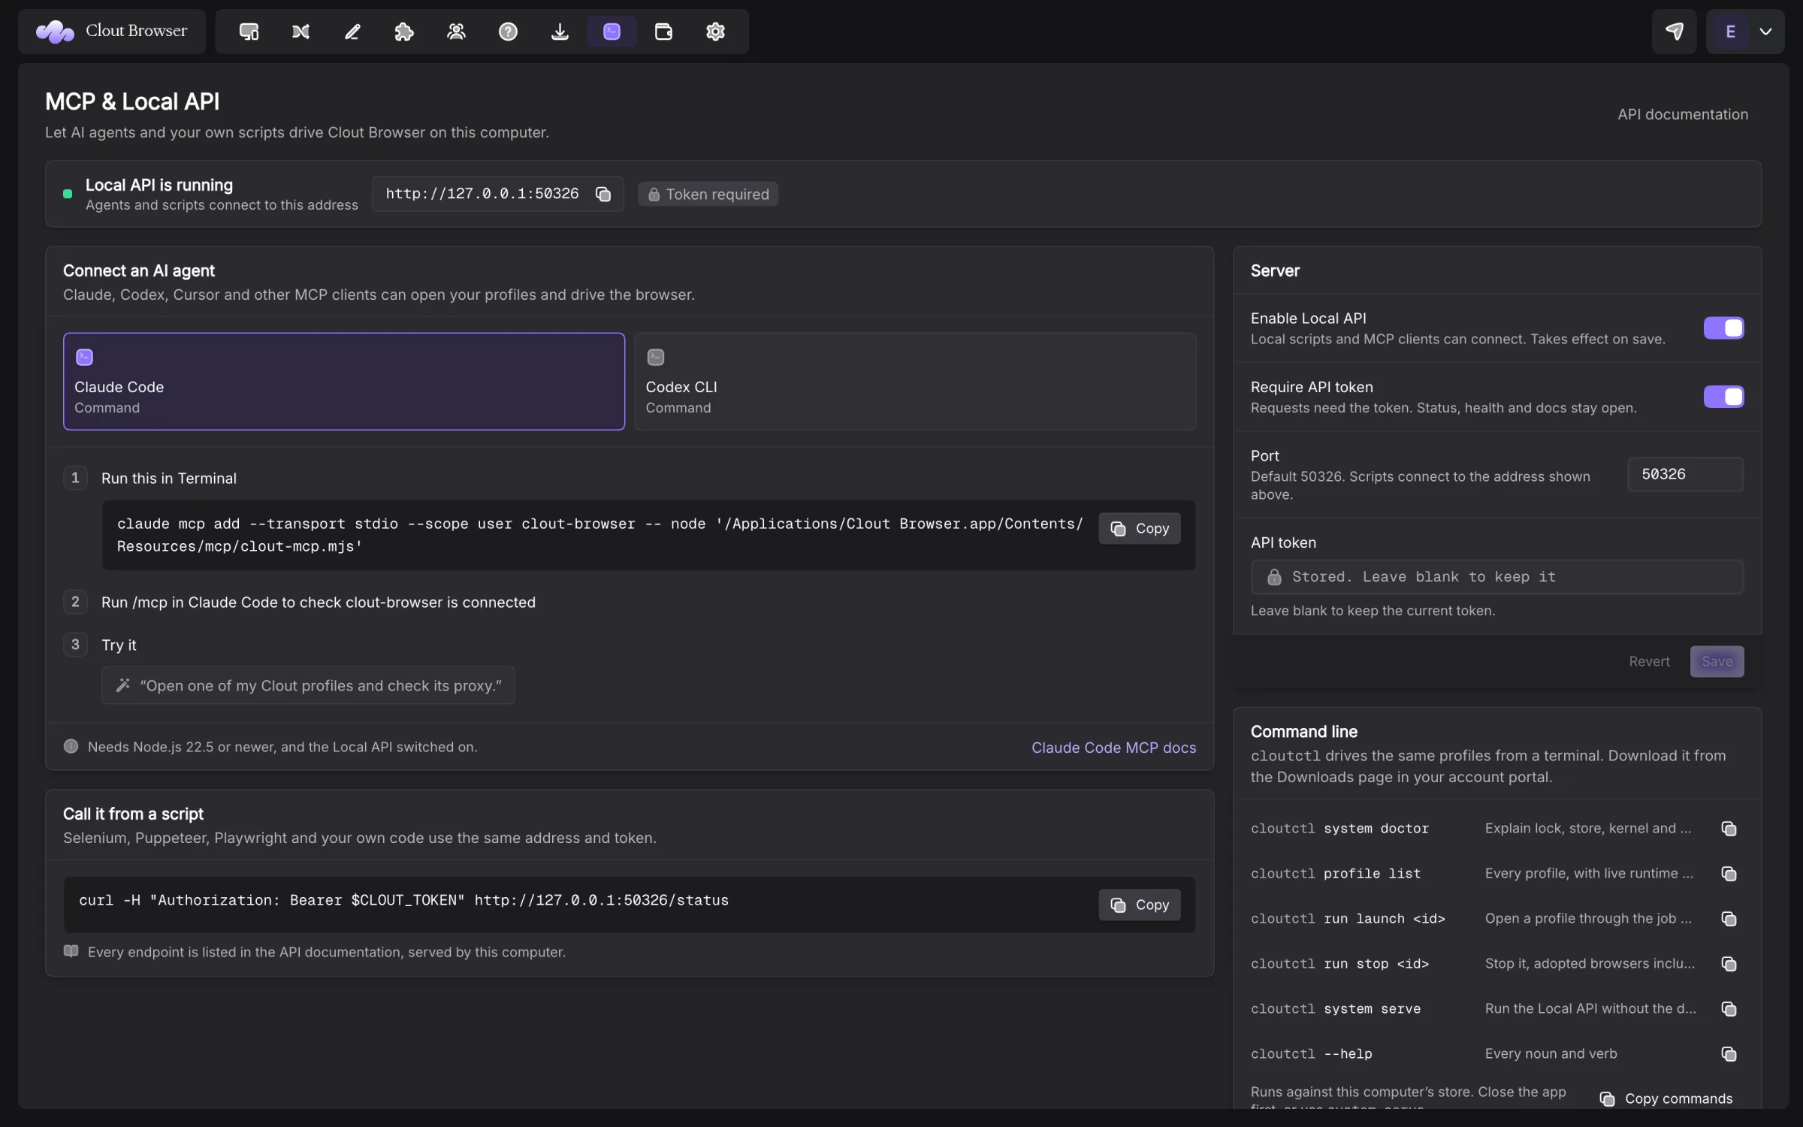Open the Claude Code MCP docs link
The image size is (1803, 1127).
[1113, 748]
